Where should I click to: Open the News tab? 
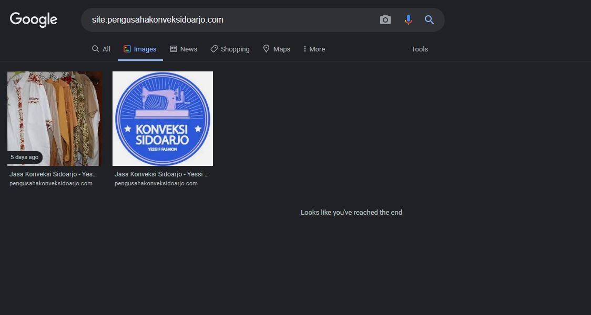click(x=184, y=49)
